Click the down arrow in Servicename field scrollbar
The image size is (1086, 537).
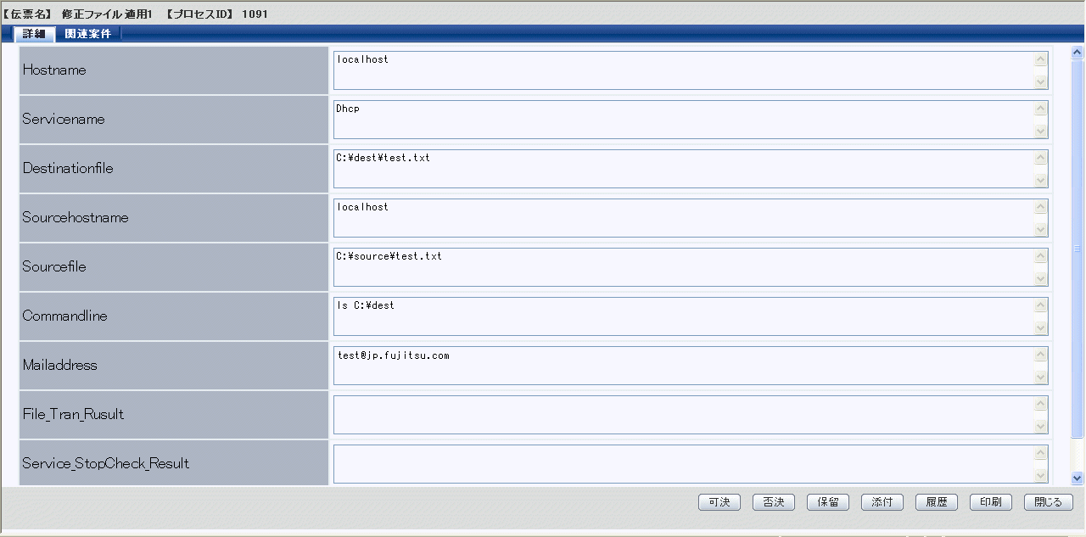1041,131
